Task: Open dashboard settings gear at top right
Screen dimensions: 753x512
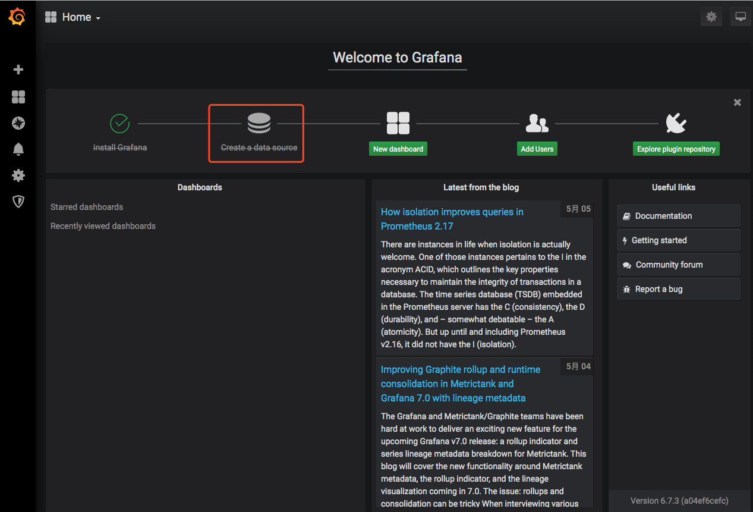Action: pyautogui.click(x=711, y=17)
